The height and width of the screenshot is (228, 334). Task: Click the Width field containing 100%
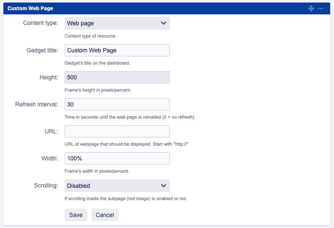(x=117, y=158)
